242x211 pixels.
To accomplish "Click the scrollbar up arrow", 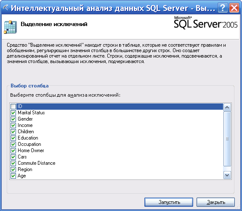I will pyautogui.click(x=227, y=108).
